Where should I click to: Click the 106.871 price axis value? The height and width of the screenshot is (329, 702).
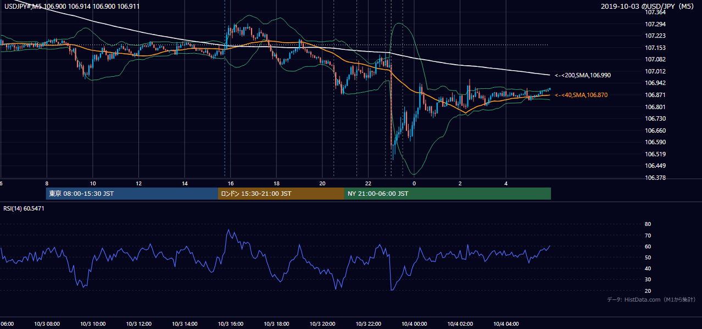click(x=656, y=95)
